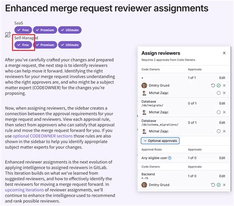Remove Dmitry Gruzd from the * code owners rule
Image resolution: width=234 pixels, height=206 pixels.
coord(224,85)
